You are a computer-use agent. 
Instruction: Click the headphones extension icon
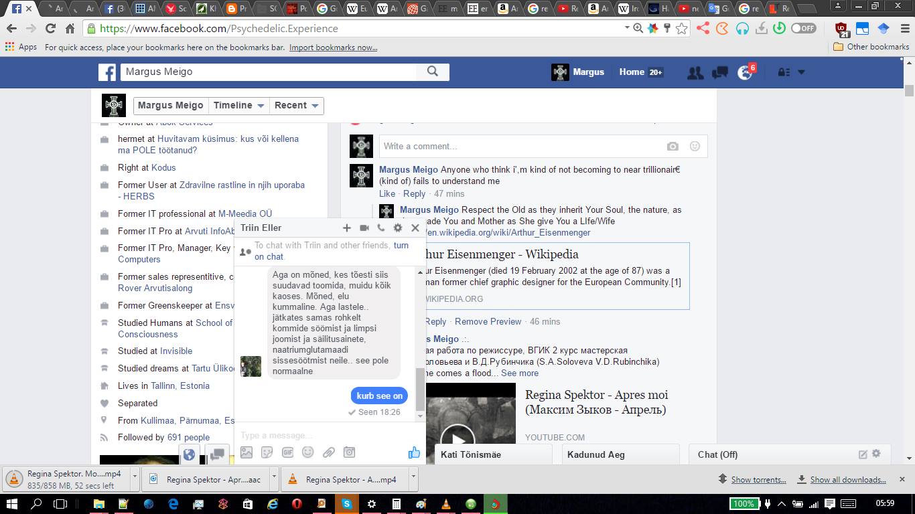coord(742,28)
